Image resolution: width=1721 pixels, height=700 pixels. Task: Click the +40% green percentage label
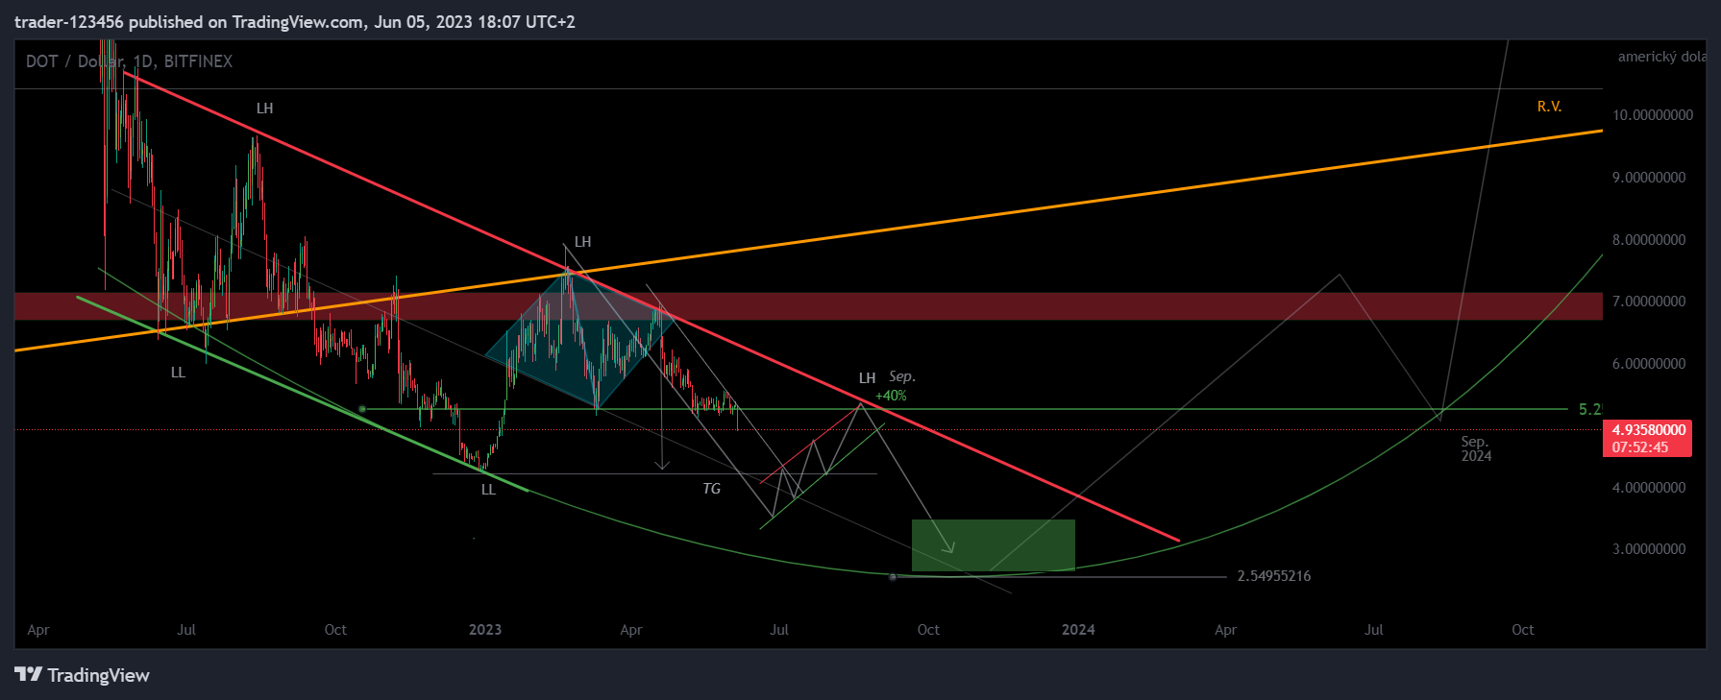[891, 396]
